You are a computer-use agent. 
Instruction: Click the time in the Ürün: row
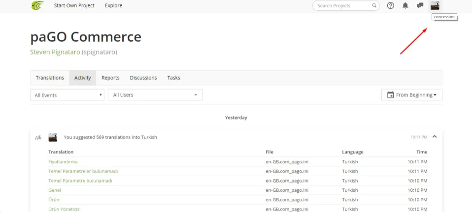click(x=417, y=200)
